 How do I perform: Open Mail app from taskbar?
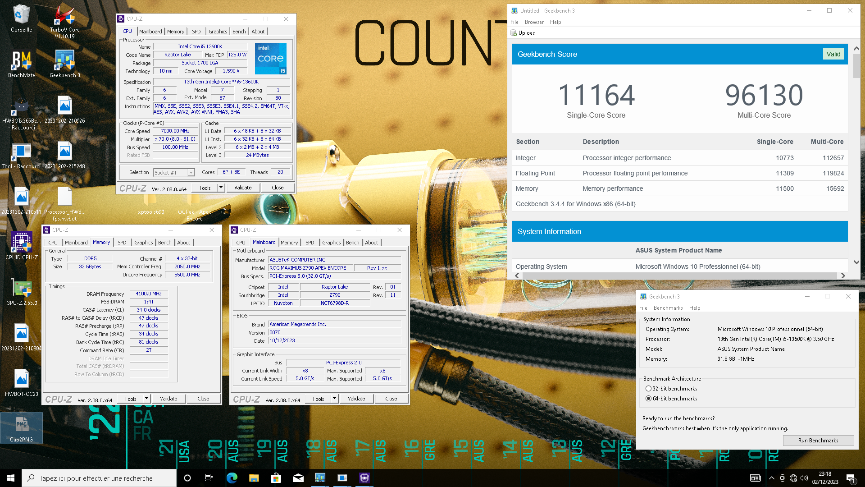click(x=298, y=478)
